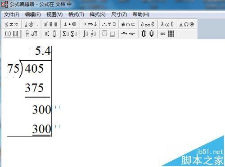Image resolution: width=225 pixels, height=167 pixels.
Task: Open arrow symbols palette (→⇔↓)
Action: [90, 24]
